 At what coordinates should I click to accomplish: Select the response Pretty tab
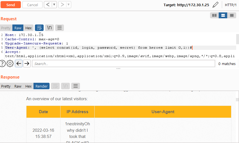(6, 86)
